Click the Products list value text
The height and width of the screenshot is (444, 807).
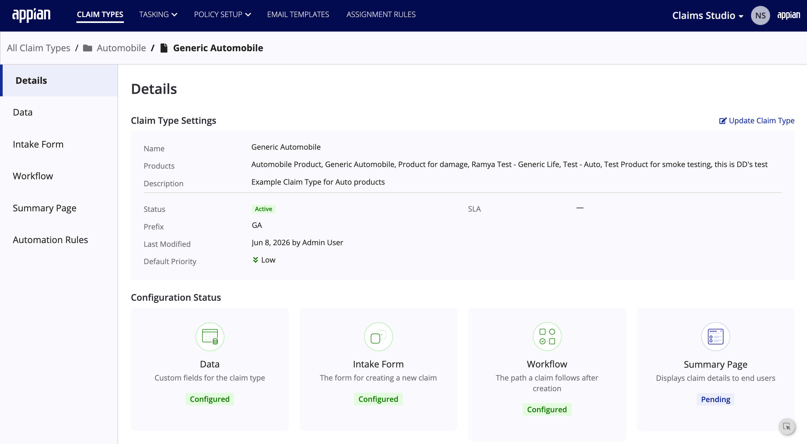click(510, 164)
